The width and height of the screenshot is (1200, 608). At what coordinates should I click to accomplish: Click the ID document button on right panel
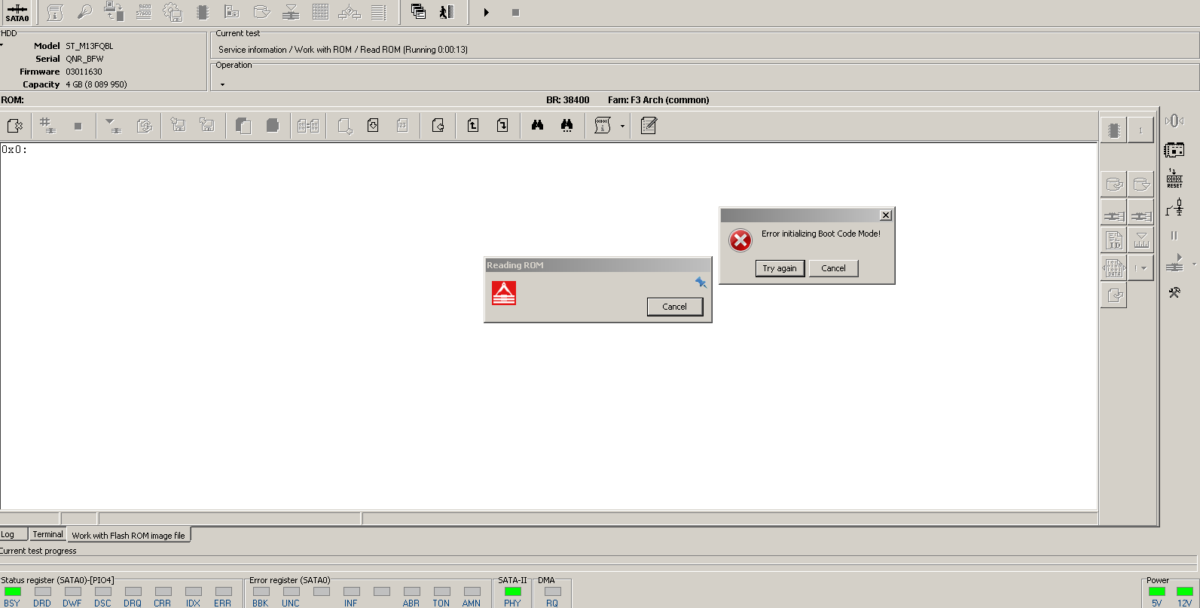pyautogui.click(x=1113, y=240)
